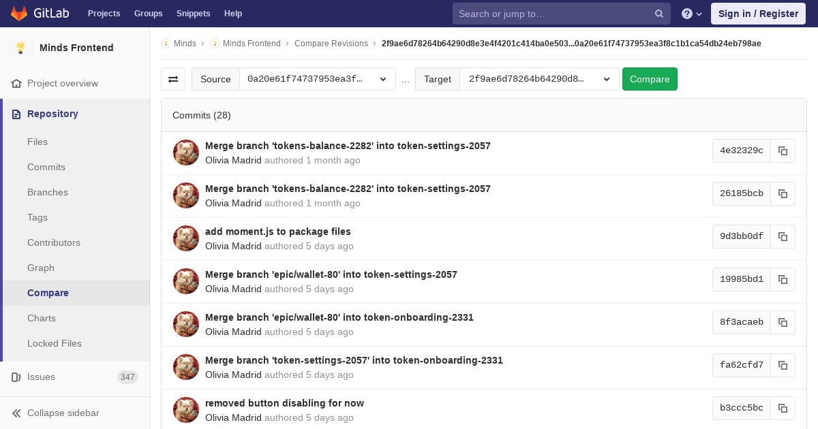Go to Branches in Repository sidebar
Screen dimensions: 818x429
coord(48,192)
